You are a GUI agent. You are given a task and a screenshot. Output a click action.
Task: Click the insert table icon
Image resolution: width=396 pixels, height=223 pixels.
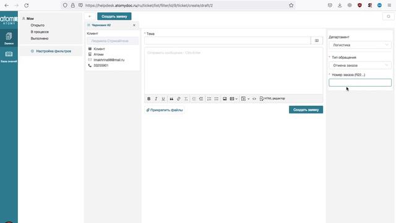coord(243,99)
